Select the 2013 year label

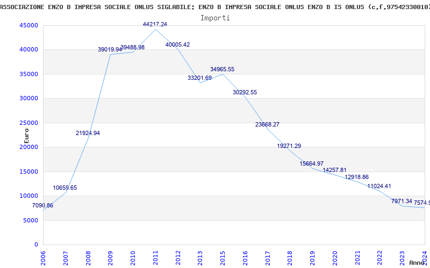pos(200,258)
